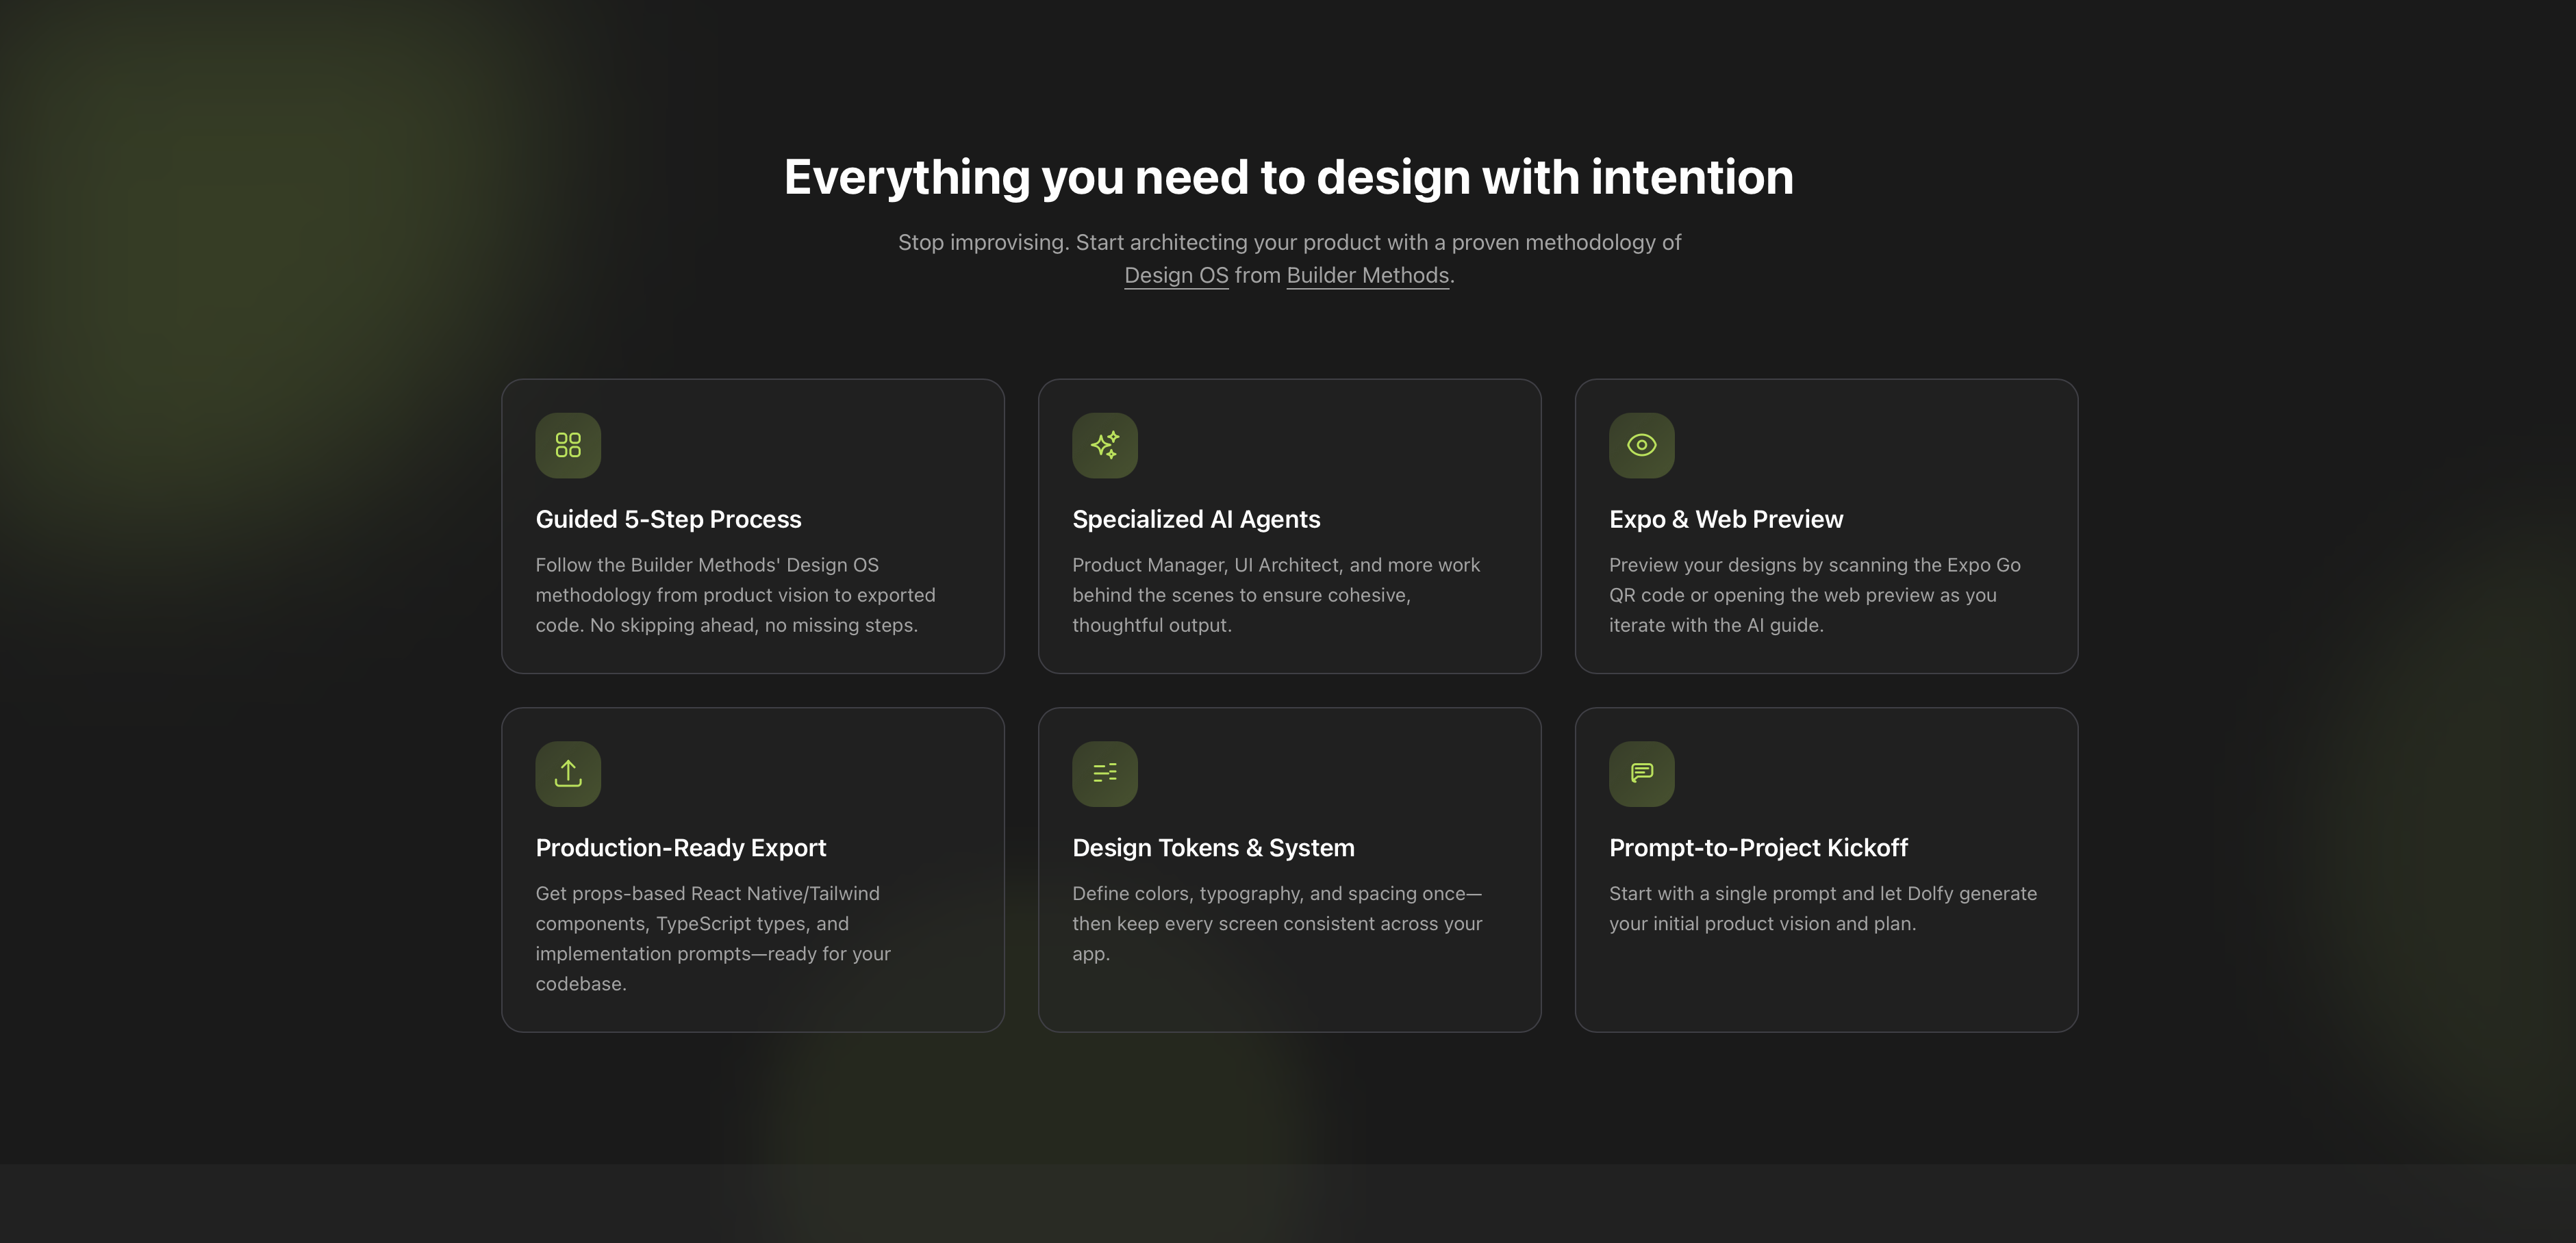
Task: Click the sparkles AI agents icon
Action: pyautogui.click(x=1104, y=445)
